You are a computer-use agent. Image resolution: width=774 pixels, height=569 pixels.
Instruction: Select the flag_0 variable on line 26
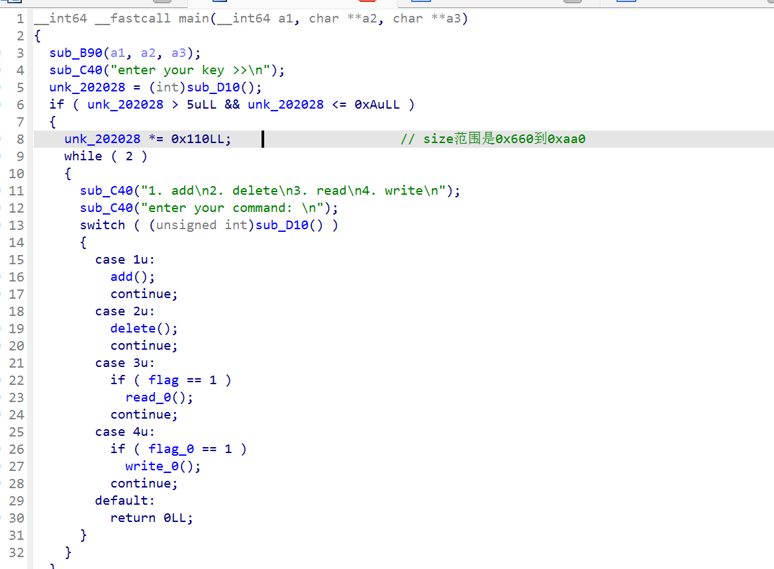click(x=171, y=448)
